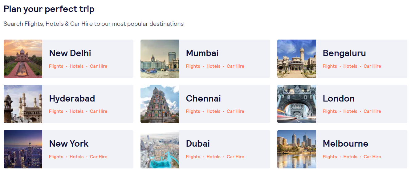411x173 pixels.
Task: Open Hotels link under Mumbai
Action: coord(213,66)
